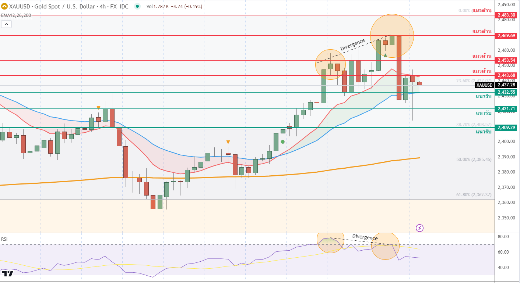
Task: Select the Divergence label in RSI pane
Action: (x=365, y=237)
